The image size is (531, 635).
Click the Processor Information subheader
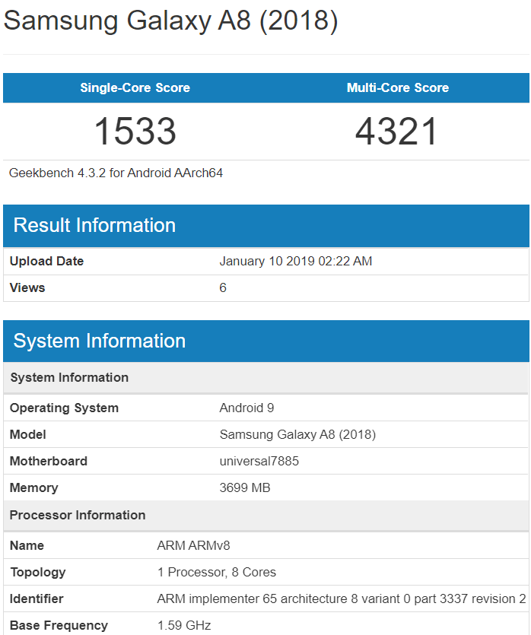[x=266, y=515]
